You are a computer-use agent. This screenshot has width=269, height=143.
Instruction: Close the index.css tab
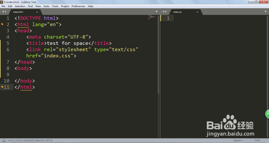pyautogui.click(x=197, y=12)
